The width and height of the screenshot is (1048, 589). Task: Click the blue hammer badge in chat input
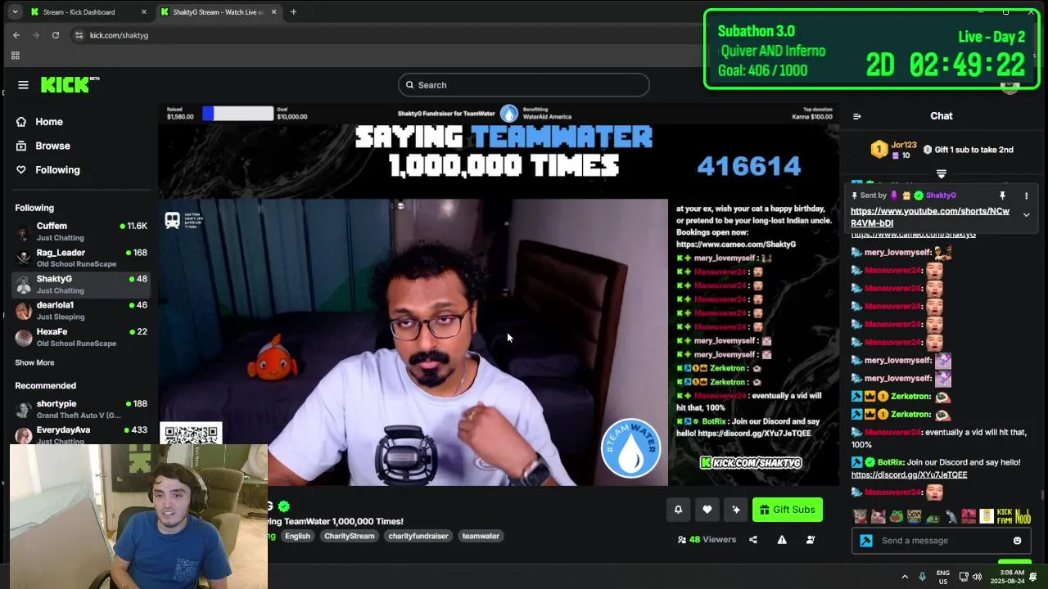tap(865, 541)
